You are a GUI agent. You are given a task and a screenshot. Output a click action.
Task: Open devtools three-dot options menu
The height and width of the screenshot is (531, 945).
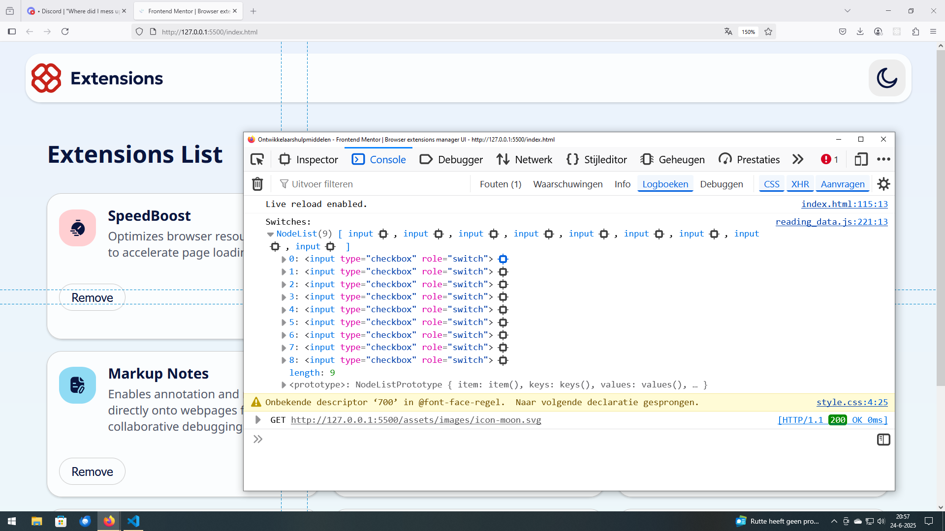tap(883, 159)
